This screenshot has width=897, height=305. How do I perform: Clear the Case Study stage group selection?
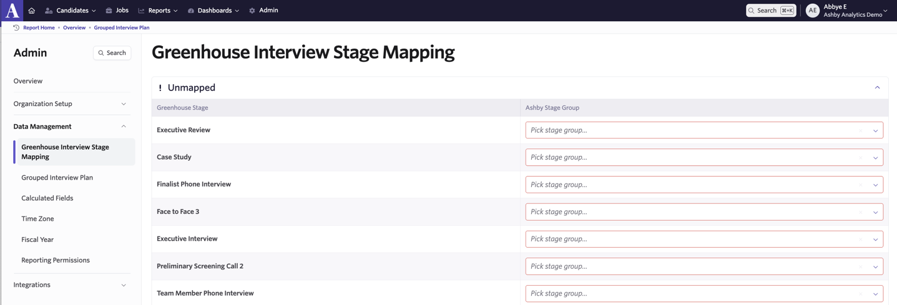click(x=861, y=158)
